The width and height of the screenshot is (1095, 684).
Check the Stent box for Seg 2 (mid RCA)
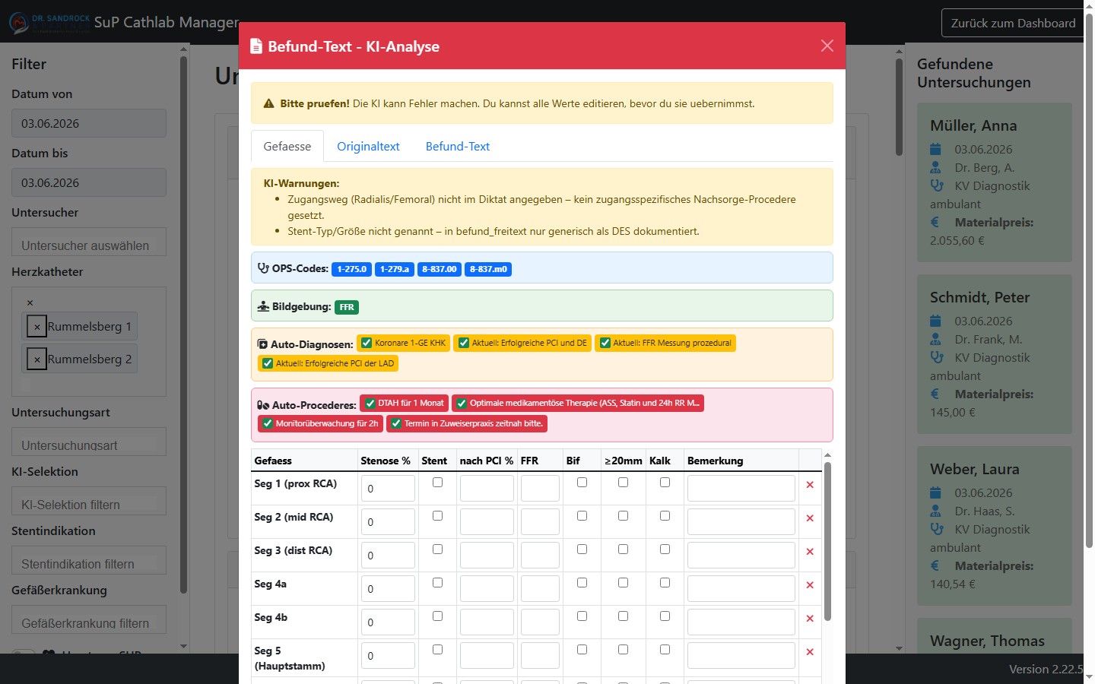(437, 516)
